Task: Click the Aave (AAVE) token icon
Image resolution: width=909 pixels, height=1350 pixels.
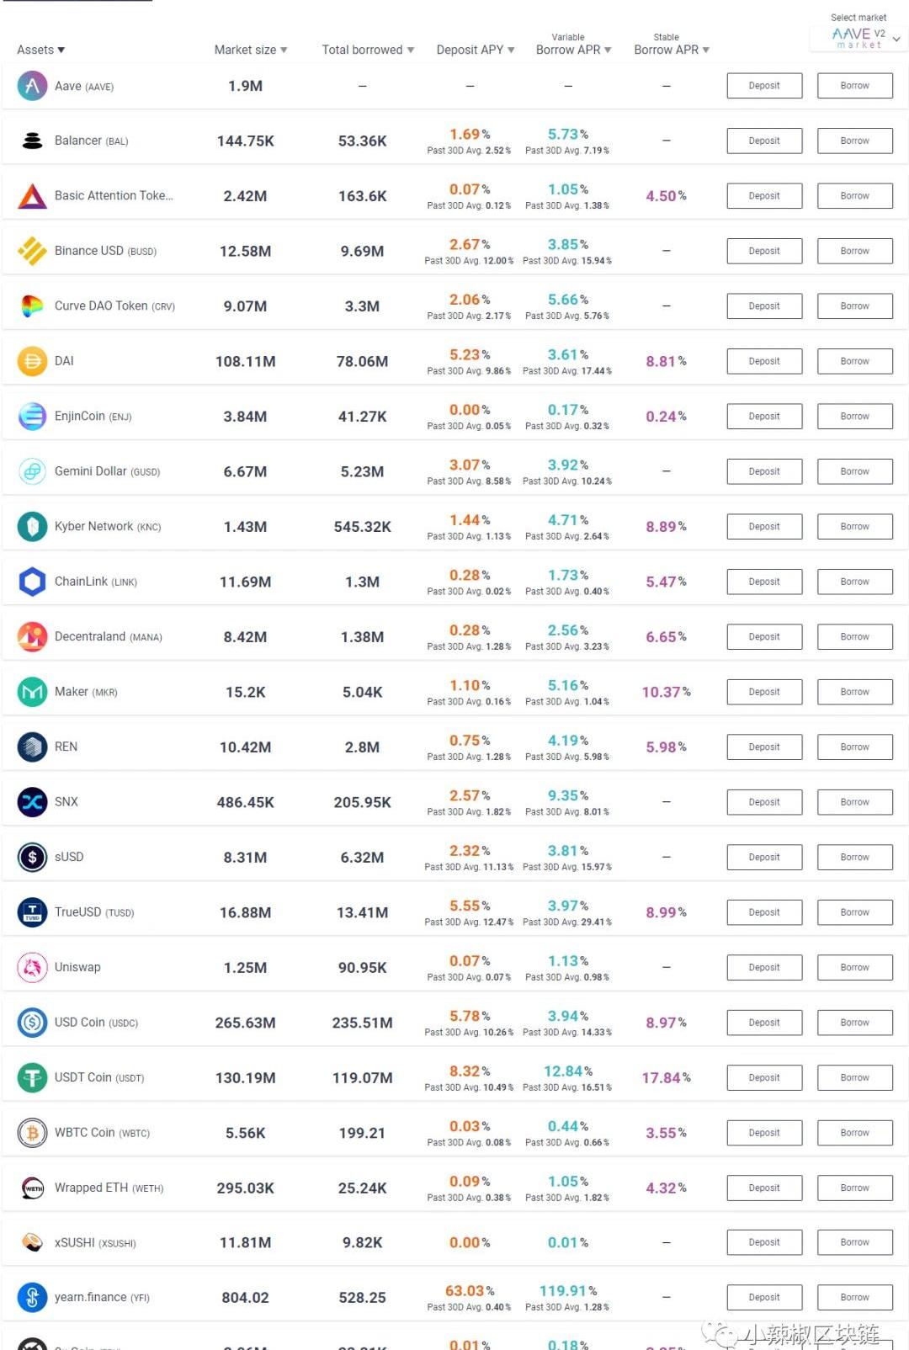Action: (x=32, y=86)
